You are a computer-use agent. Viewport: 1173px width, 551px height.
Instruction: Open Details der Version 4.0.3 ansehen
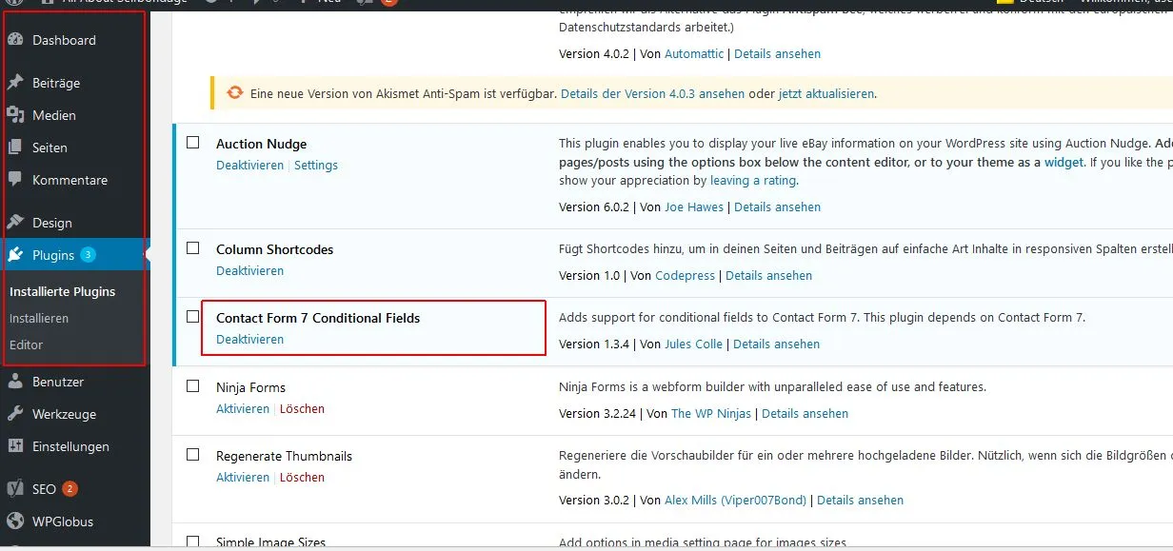pos(653,94)
